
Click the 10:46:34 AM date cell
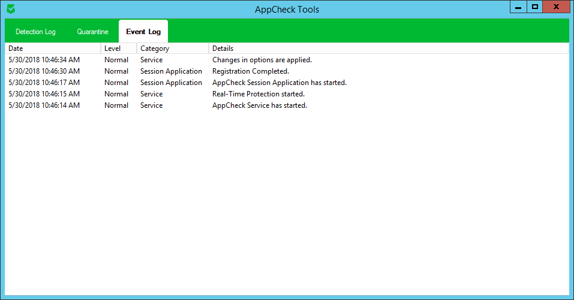click(x=44, y=60)
